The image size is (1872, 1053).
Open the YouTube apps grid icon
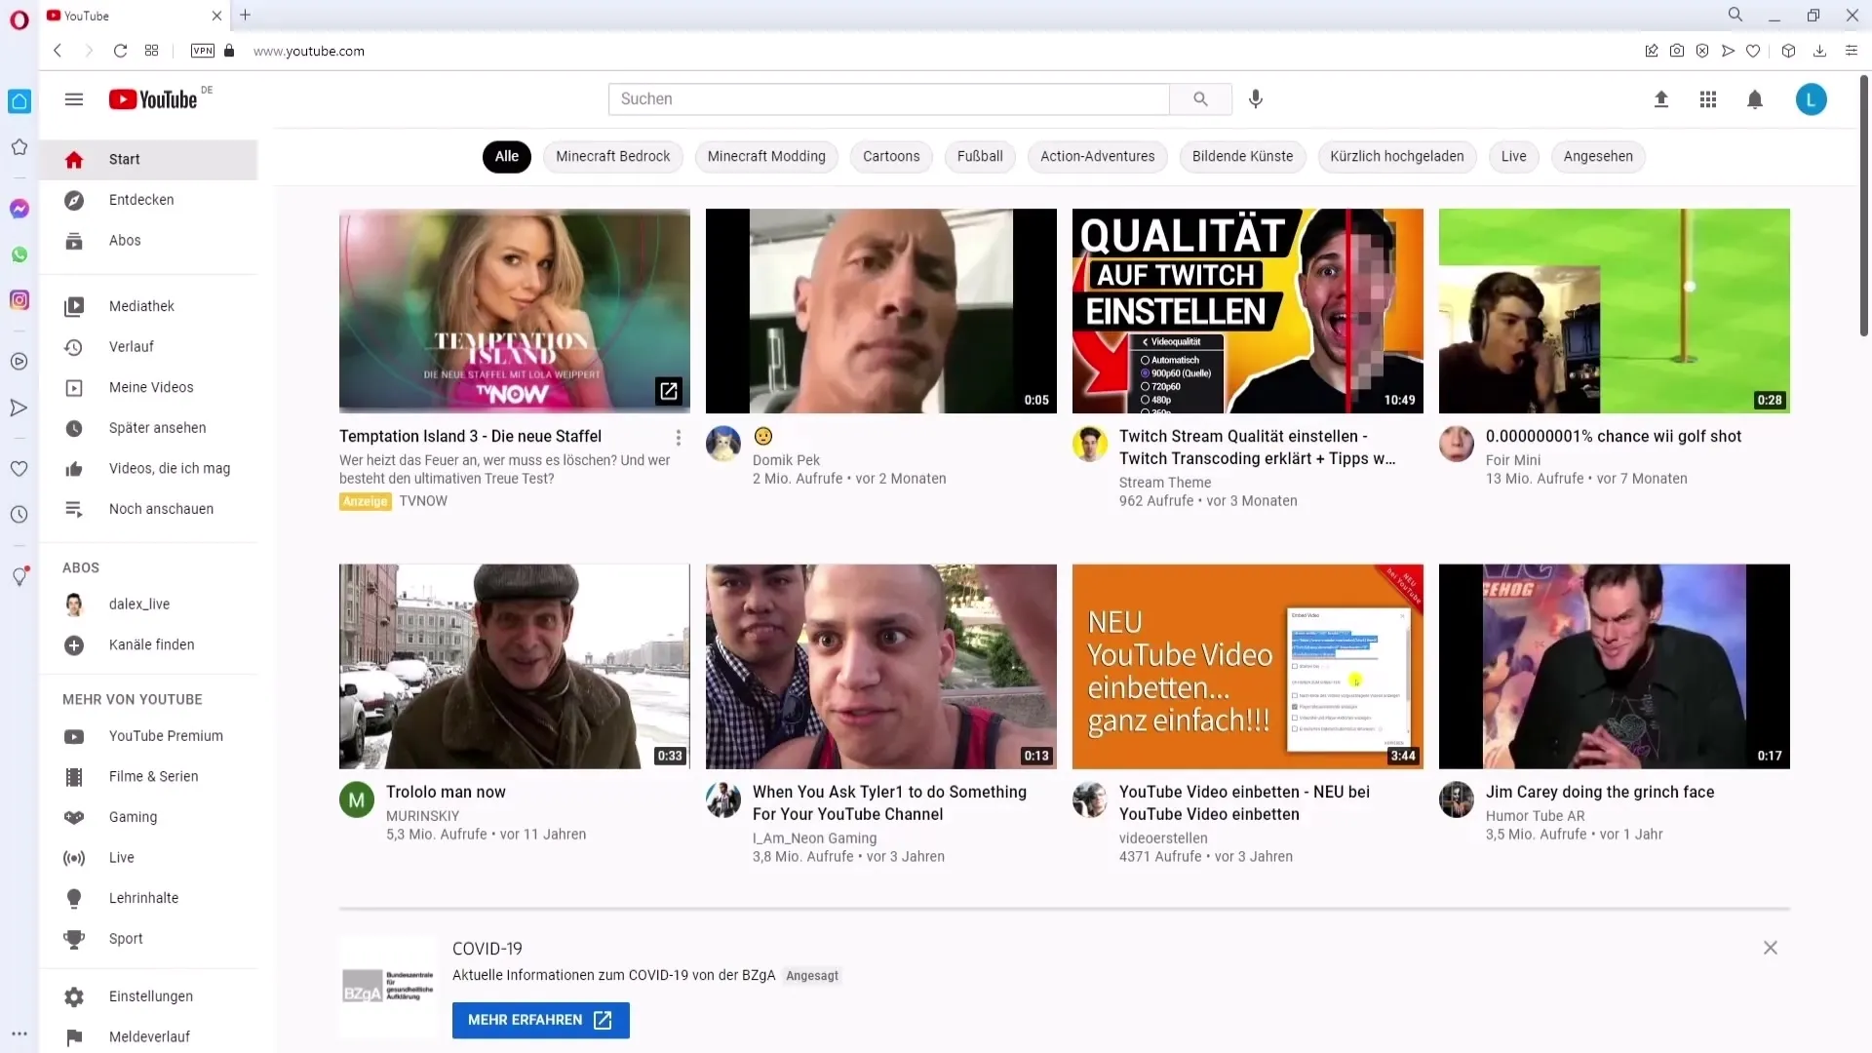click(x=1708, y=99)
